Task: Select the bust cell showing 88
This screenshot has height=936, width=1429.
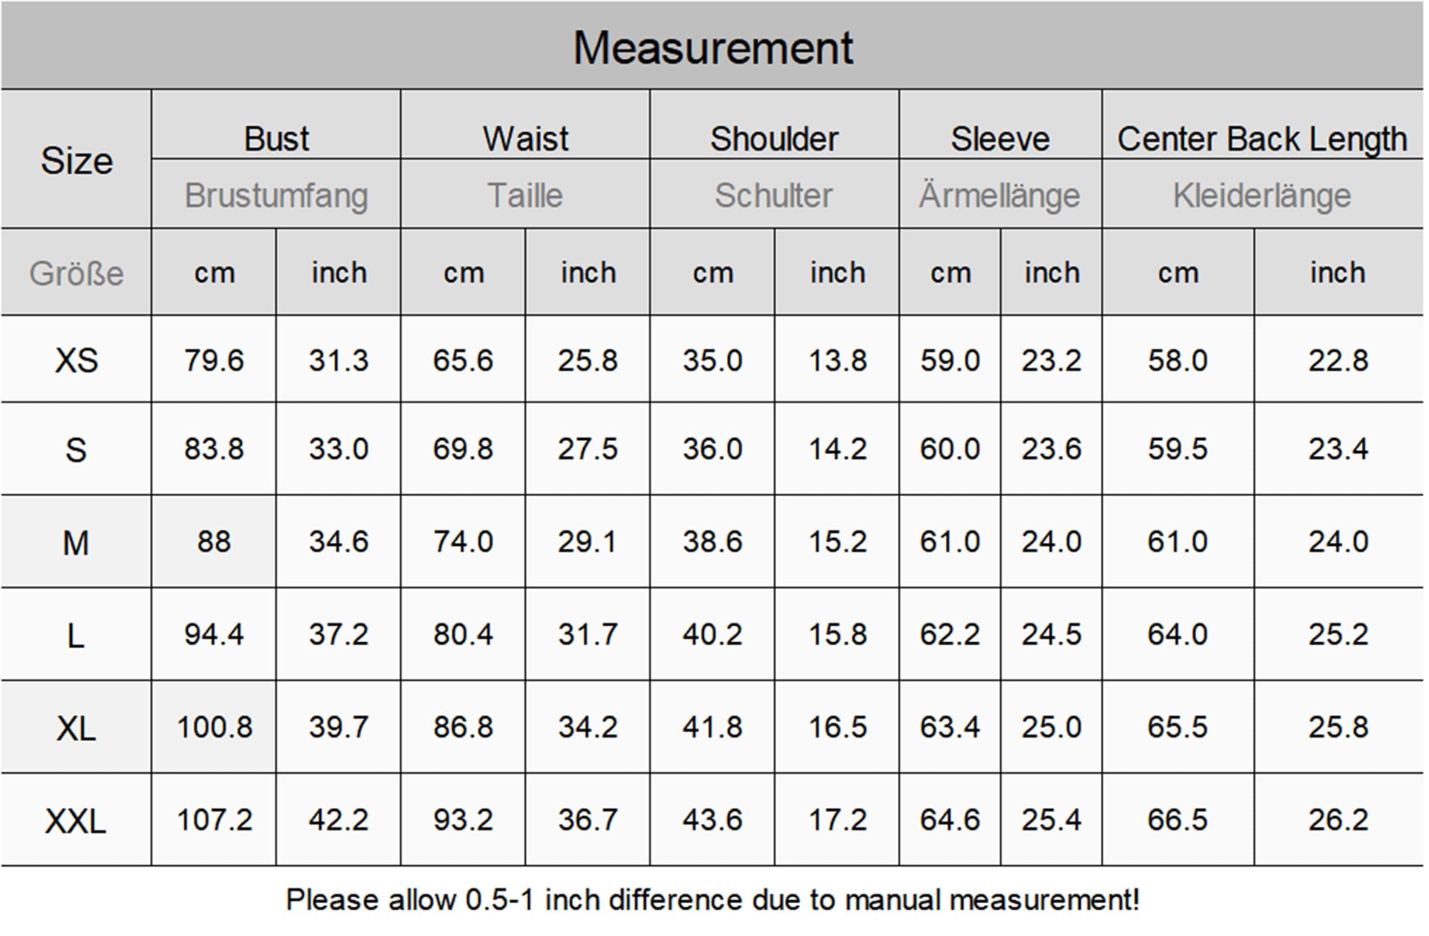Action: 214,542
